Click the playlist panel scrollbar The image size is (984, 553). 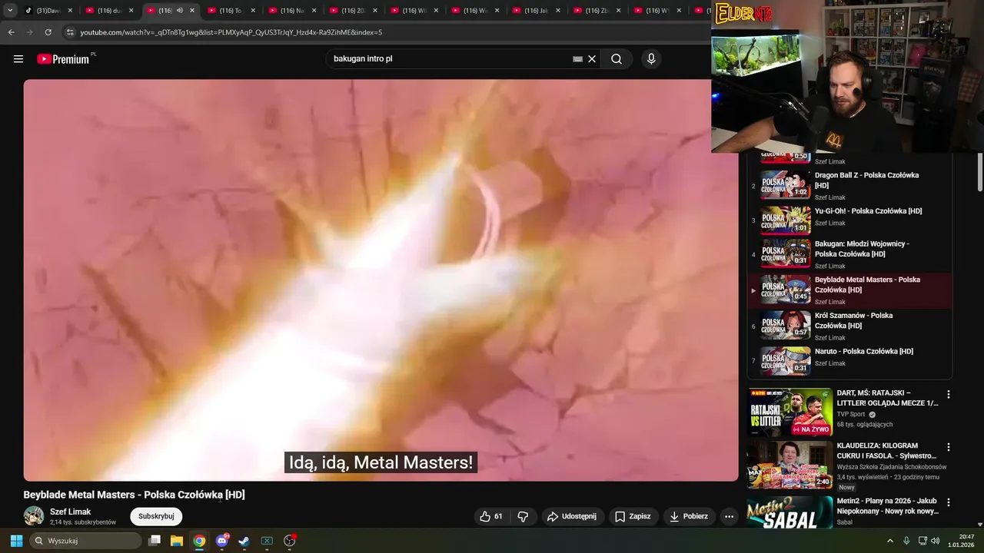[980, 172]
